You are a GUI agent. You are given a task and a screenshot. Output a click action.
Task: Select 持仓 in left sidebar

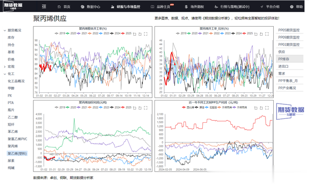(x=11, y=45)
